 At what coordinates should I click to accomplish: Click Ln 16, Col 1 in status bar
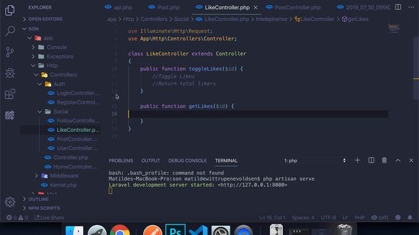(272, 217)
